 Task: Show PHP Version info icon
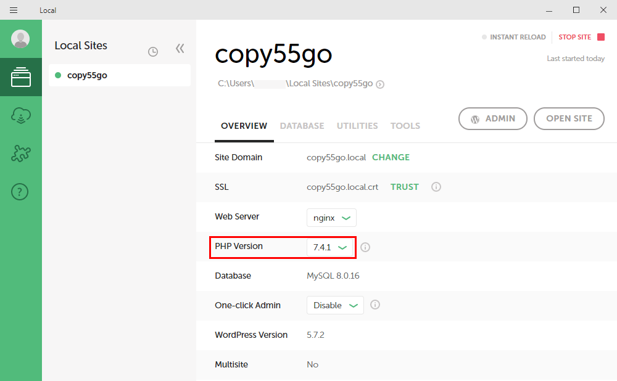[x=365, y=247]
